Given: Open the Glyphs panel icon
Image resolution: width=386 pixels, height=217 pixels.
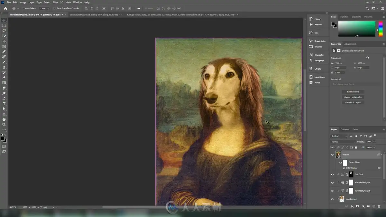Looking at the screenshot, I should pyautogui.click(x=311, y=69).
